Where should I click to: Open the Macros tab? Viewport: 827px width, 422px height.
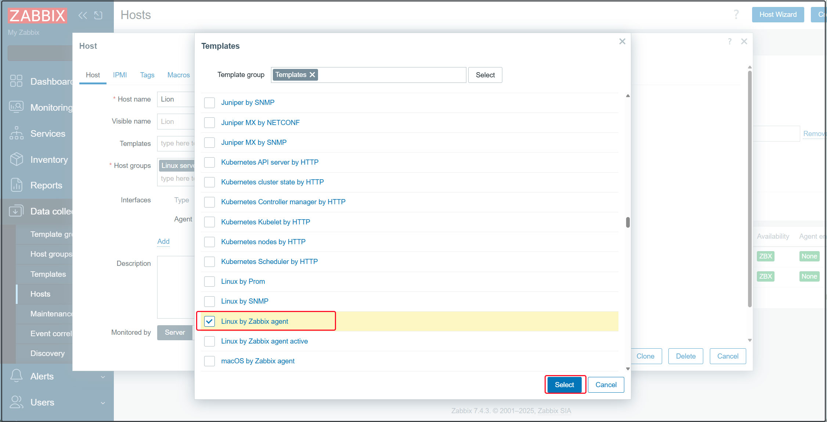[x=178, y=75]
